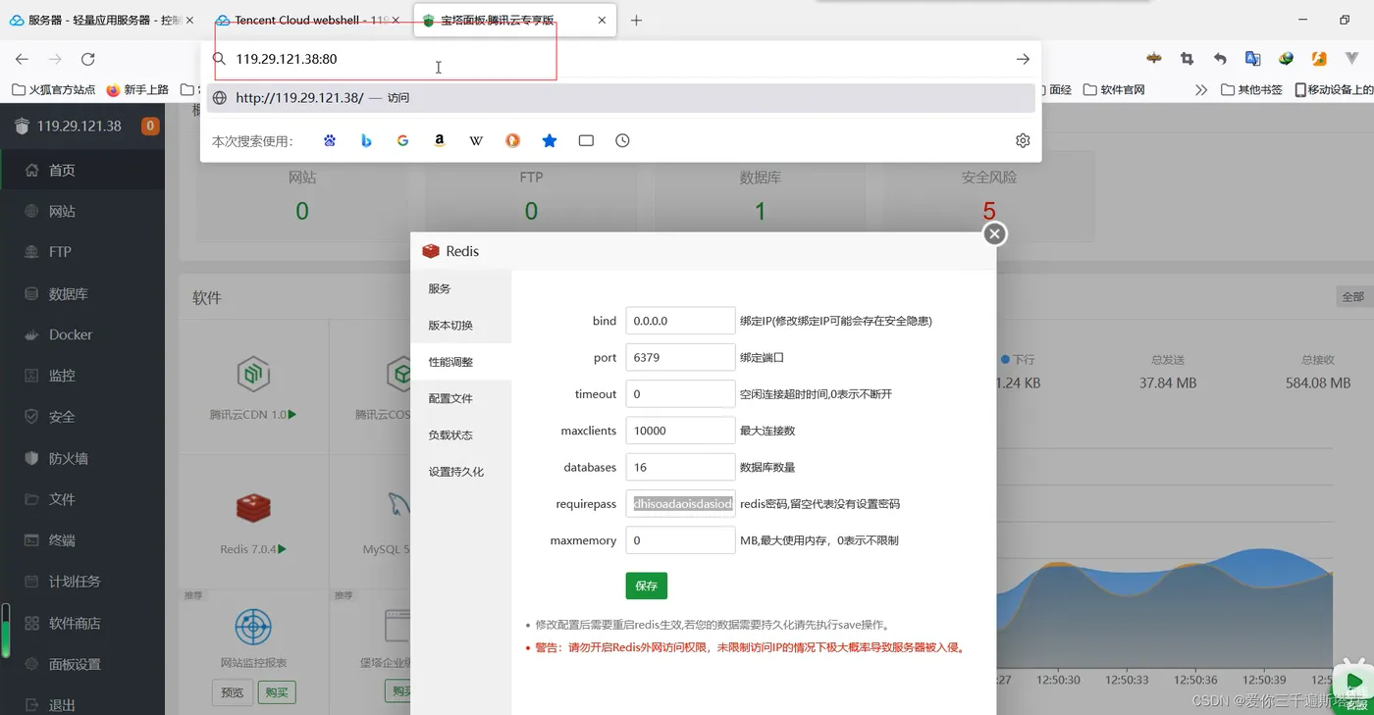
Task: Search with Wikipedia icon
Action: (x=476, y=140)
